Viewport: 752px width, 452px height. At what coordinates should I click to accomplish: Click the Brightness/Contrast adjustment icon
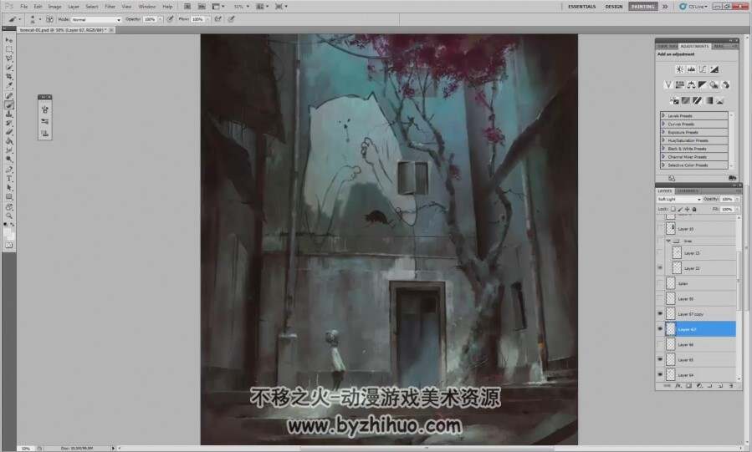679,69
